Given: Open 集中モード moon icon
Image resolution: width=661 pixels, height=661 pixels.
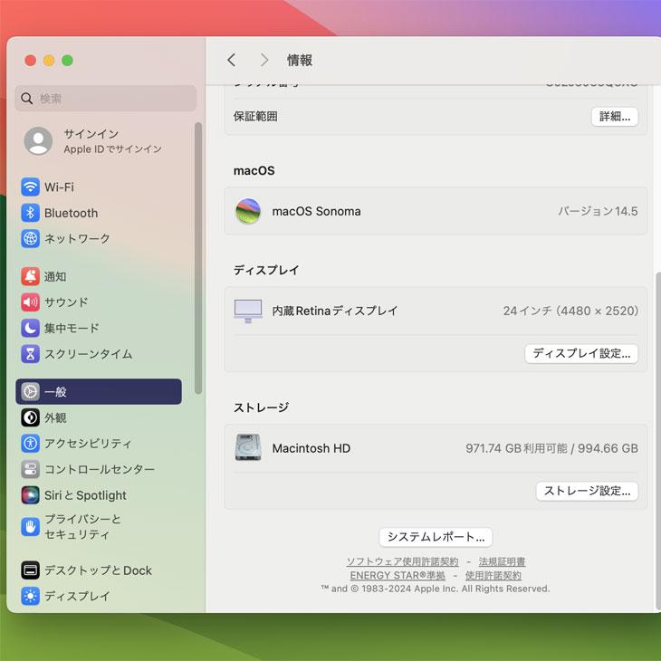Looking at the screenshot, I should [31, 328].
